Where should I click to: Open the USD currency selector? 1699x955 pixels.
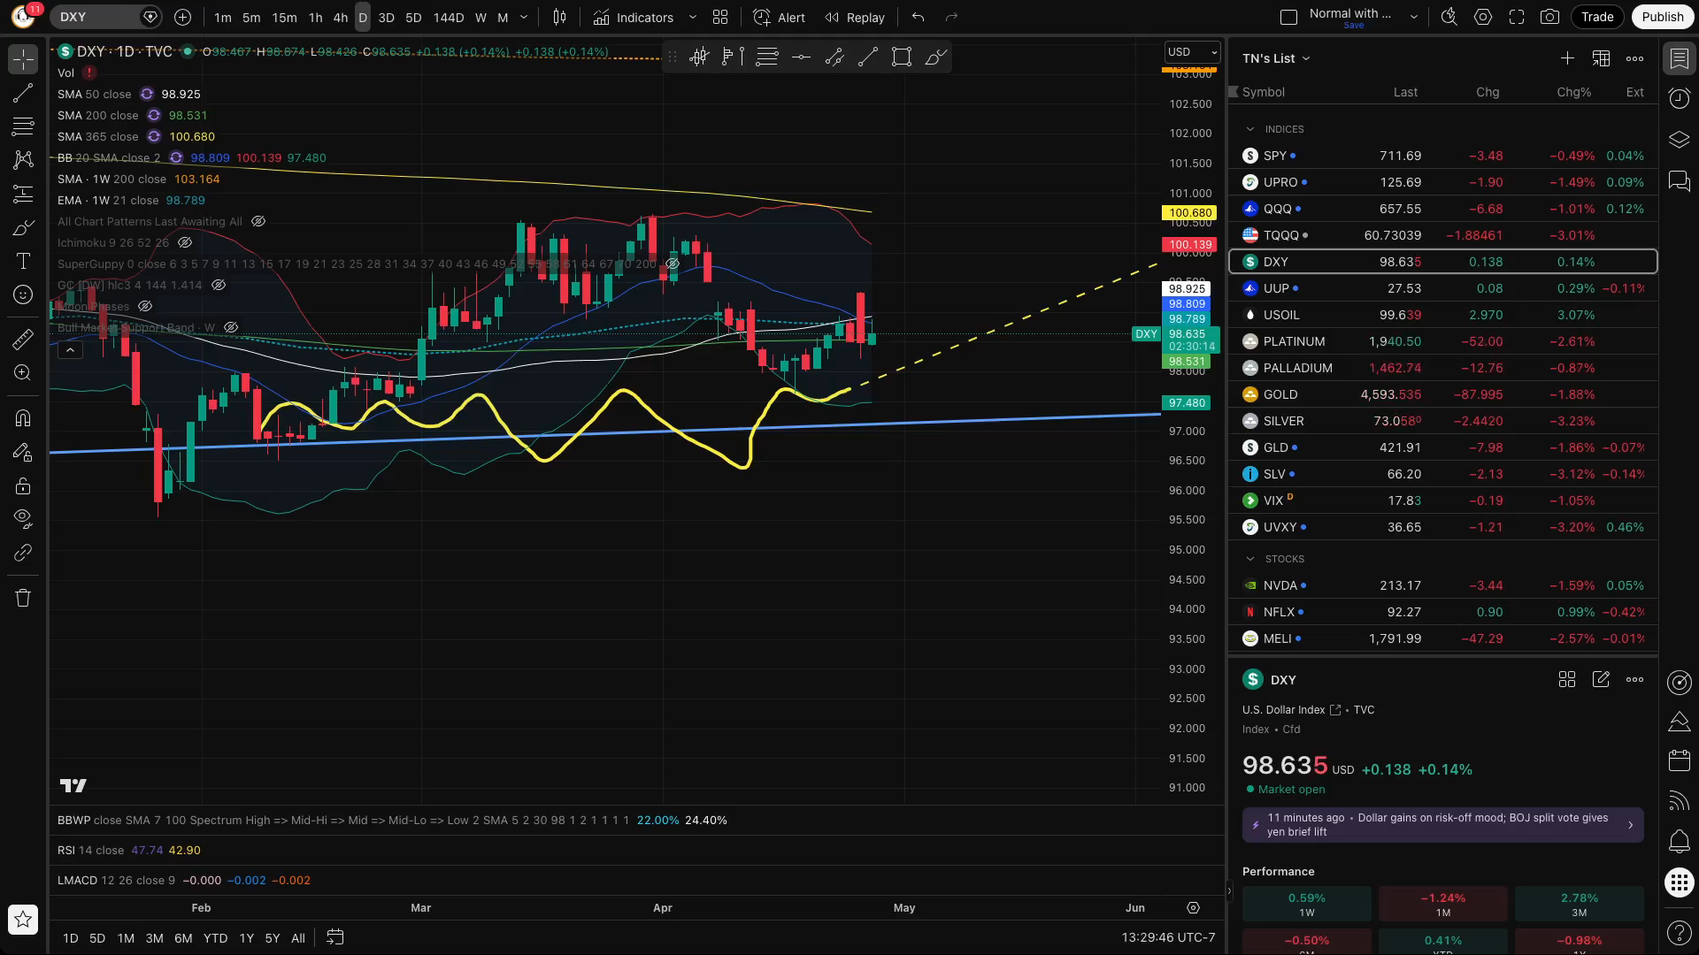(x=1192, y=52)
